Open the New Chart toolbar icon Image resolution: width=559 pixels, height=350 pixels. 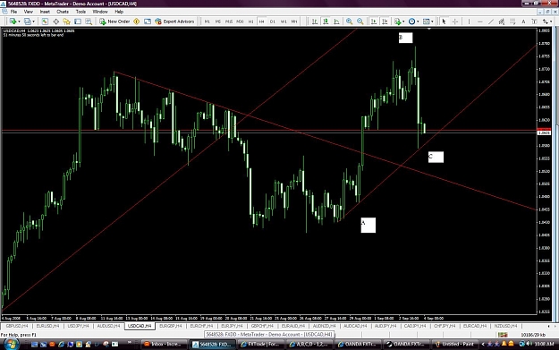(13, 21)
